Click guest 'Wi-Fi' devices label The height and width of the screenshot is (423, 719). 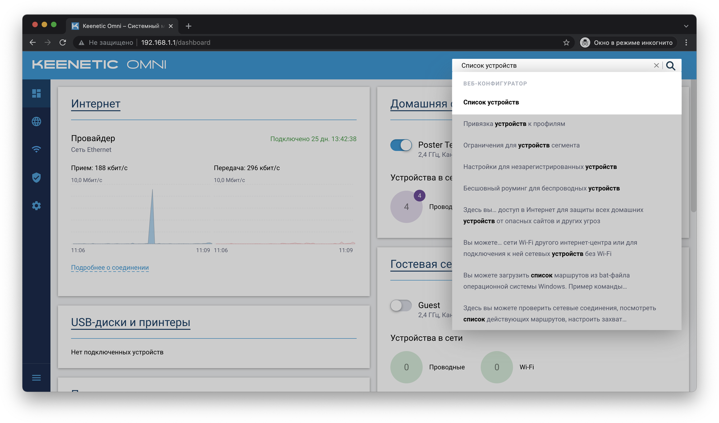pyautogui.click(x=526, y=367)
